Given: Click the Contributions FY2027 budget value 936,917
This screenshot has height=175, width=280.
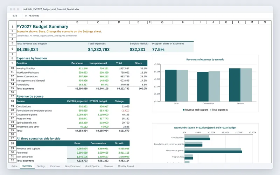Looking at the screenshot, I should click(104, 106).
